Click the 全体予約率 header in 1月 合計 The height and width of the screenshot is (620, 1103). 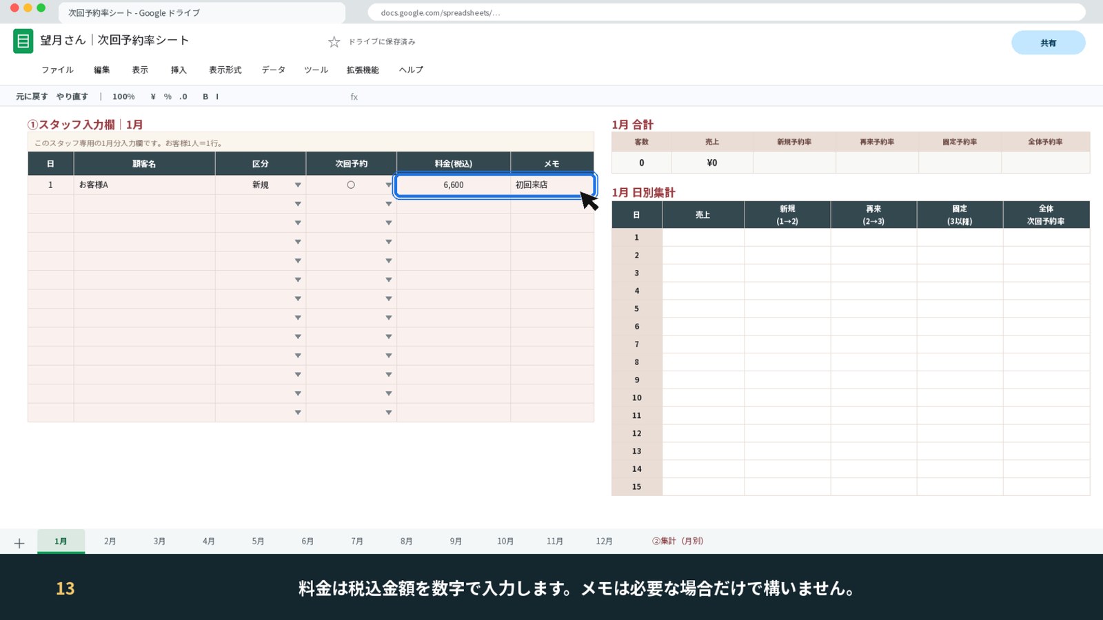click(x=1045, y=142)
